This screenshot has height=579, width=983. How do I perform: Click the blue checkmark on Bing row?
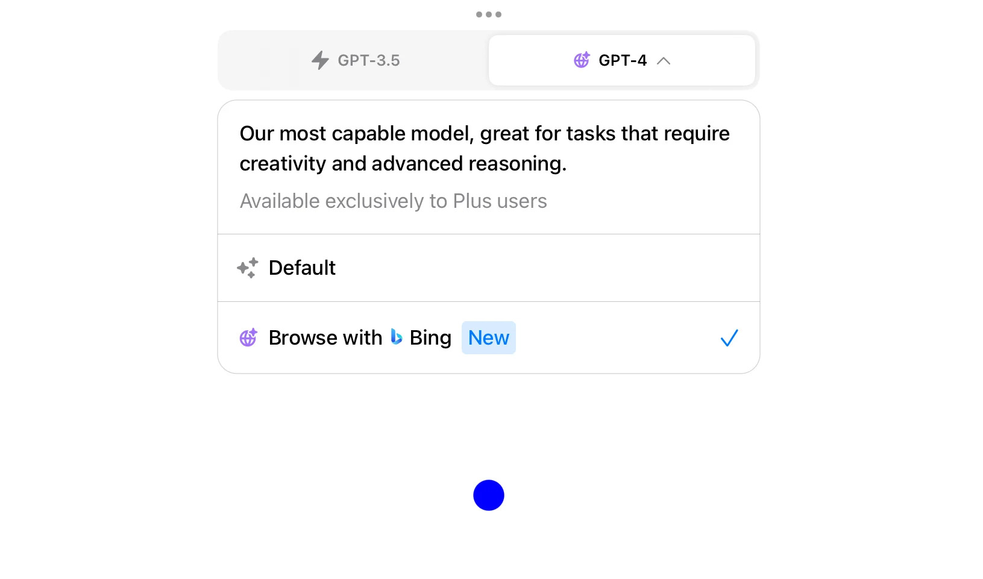[729, 338]
